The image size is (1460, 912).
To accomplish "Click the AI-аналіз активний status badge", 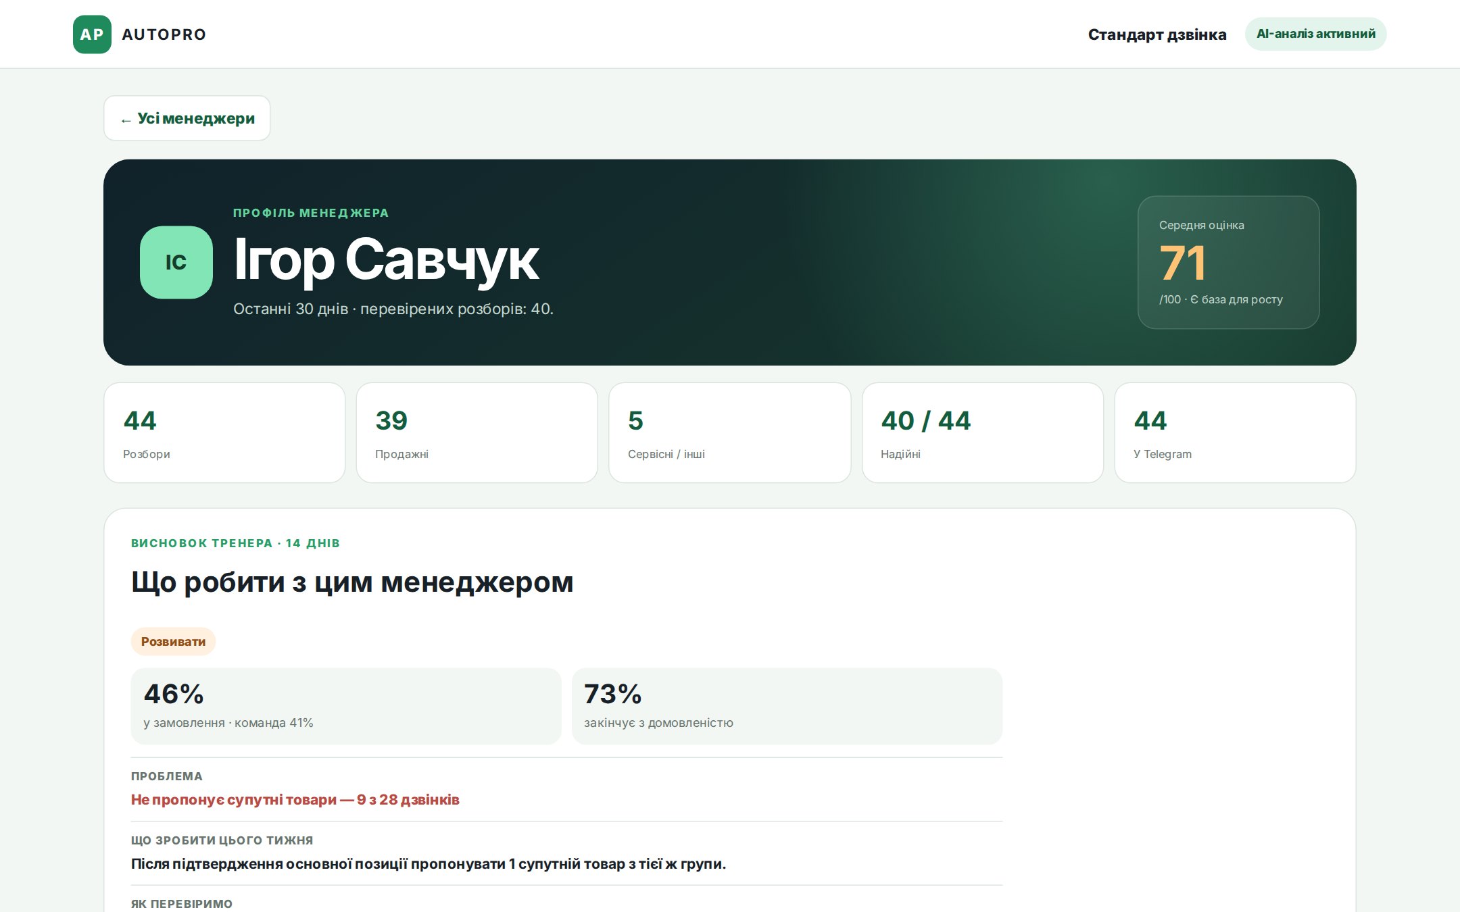I will point(1315,34).
